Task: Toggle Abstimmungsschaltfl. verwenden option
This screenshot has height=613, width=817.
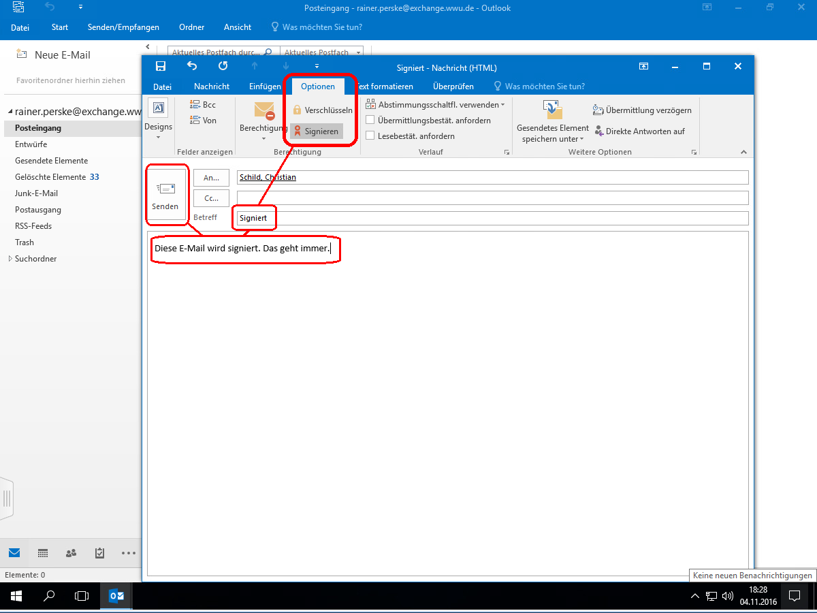Action: click(x=436, y=105)
